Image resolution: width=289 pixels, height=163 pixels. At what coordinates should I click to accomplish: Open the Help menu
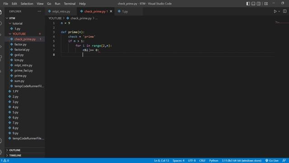point(82,4)
